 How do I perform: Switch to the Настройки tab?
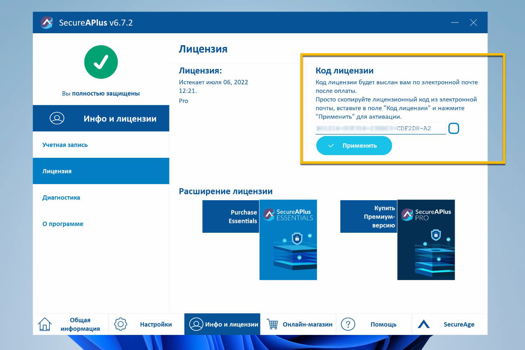tap(147, 324)
